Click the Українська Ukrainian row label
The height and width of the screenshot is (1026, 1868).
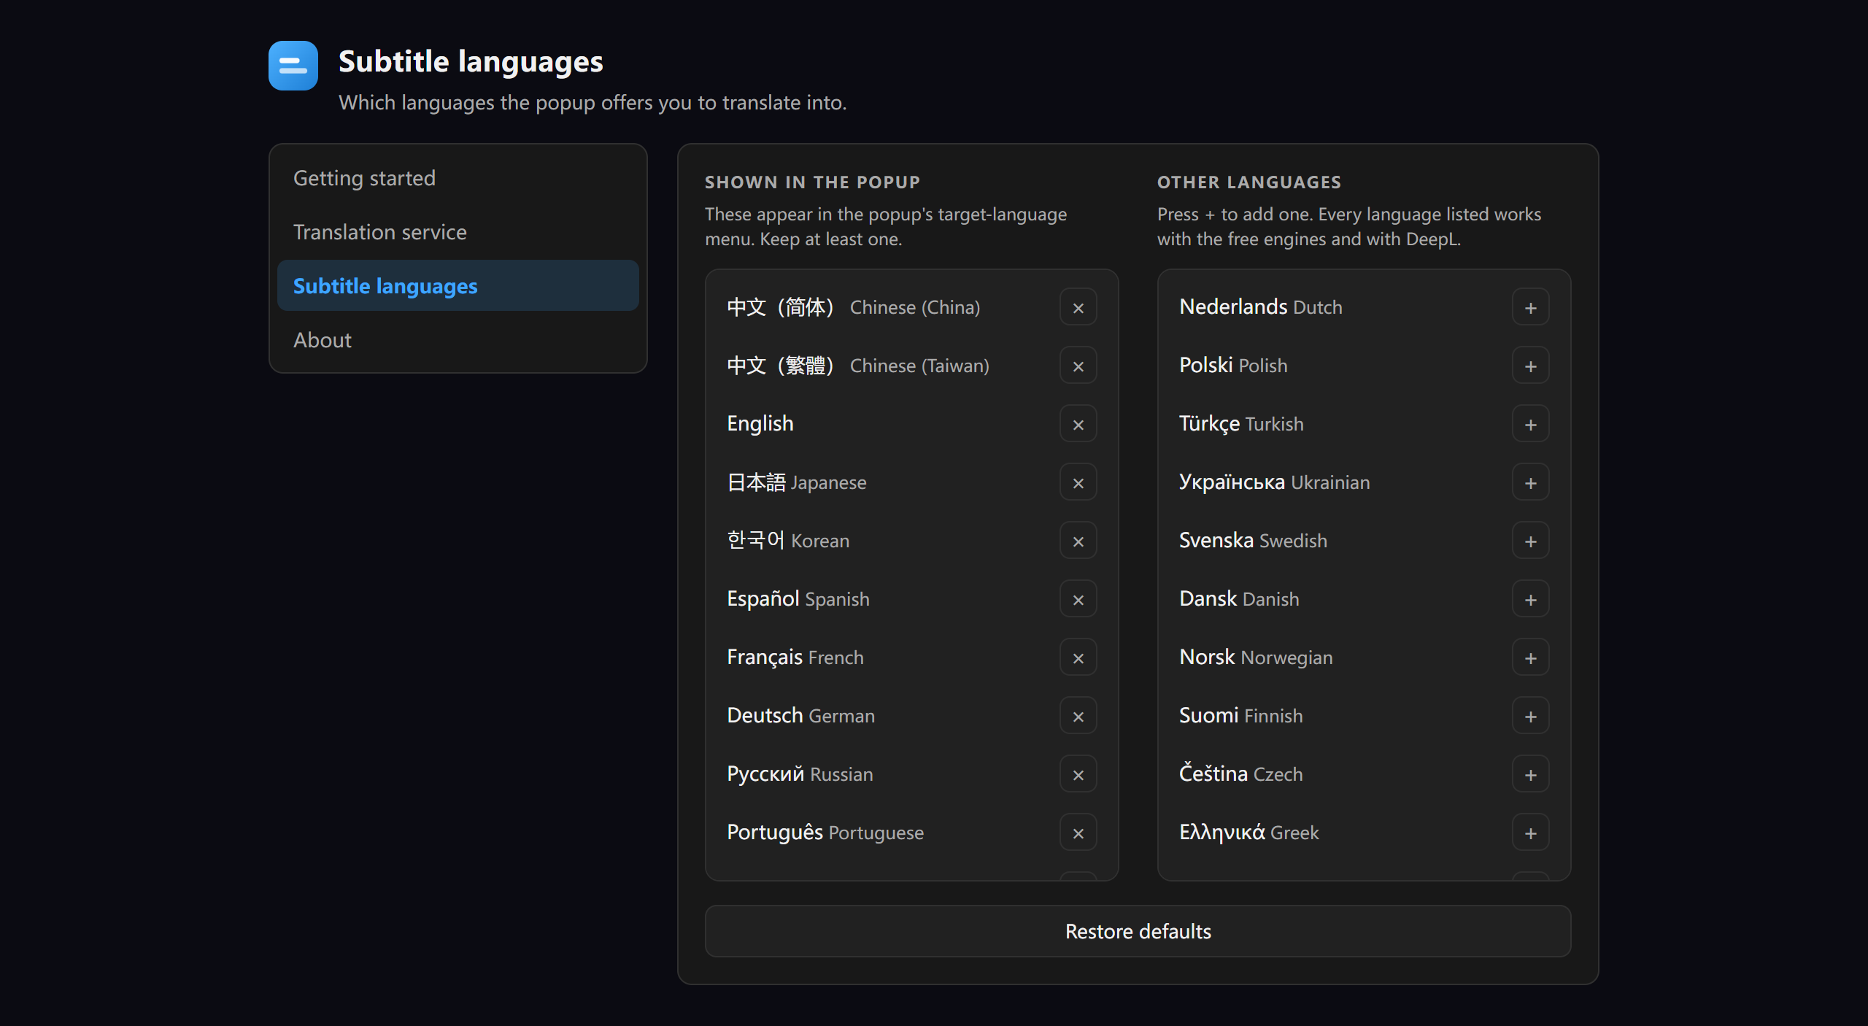(1274, 482)
